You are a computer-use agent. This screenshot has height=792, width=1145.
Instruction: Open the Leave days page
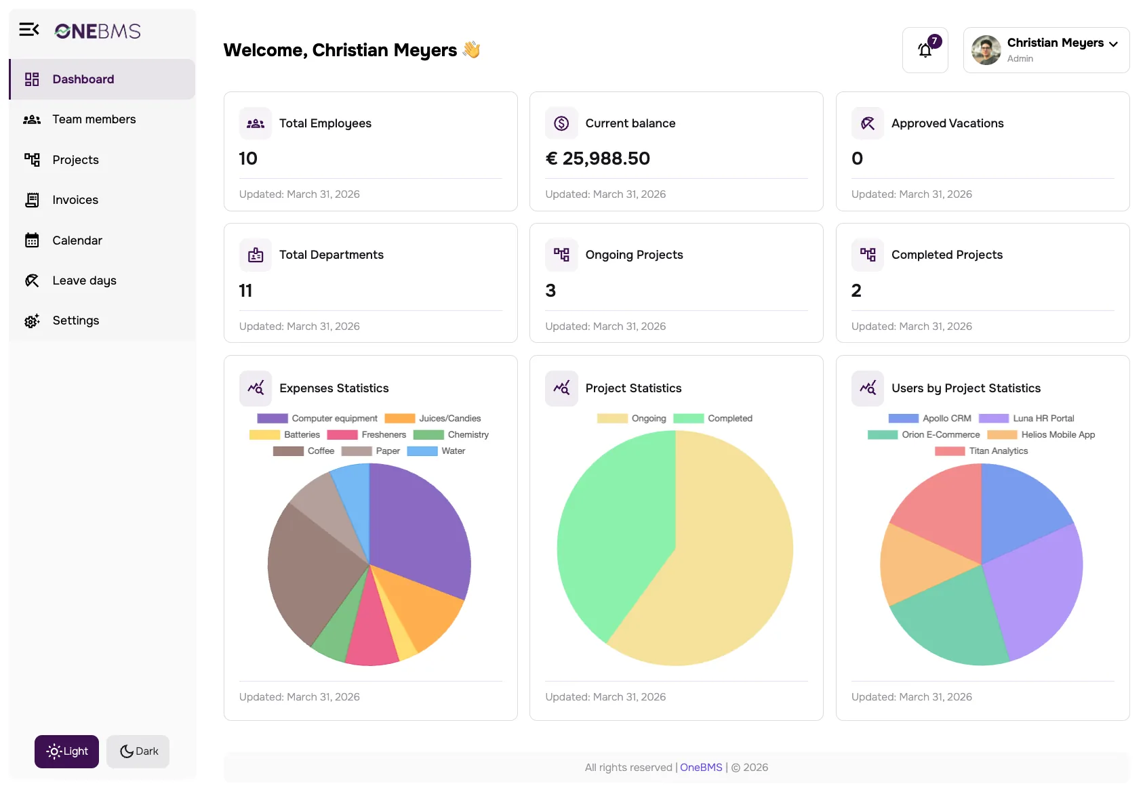[x=83, y=280]
